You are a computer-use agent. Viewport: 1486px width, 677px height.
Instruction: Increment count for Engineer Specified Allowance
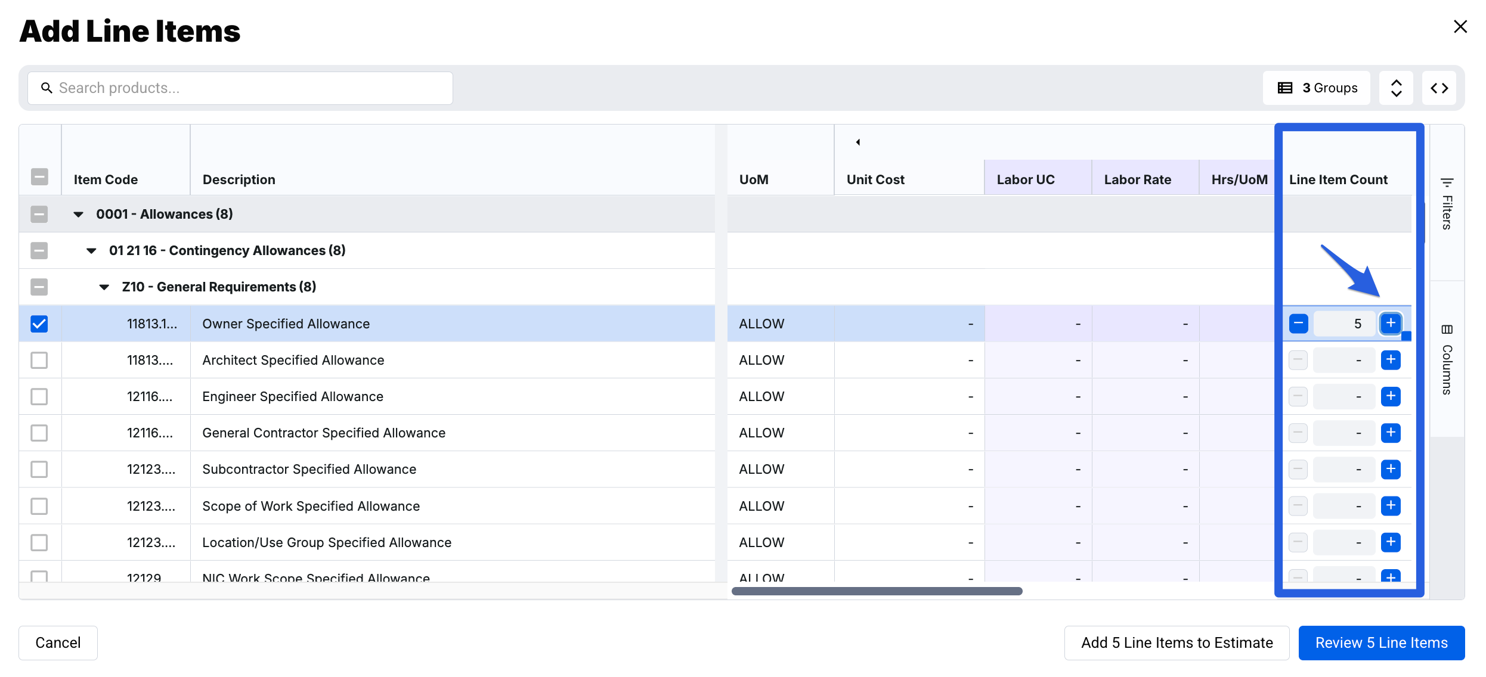tap(1391, 396)
